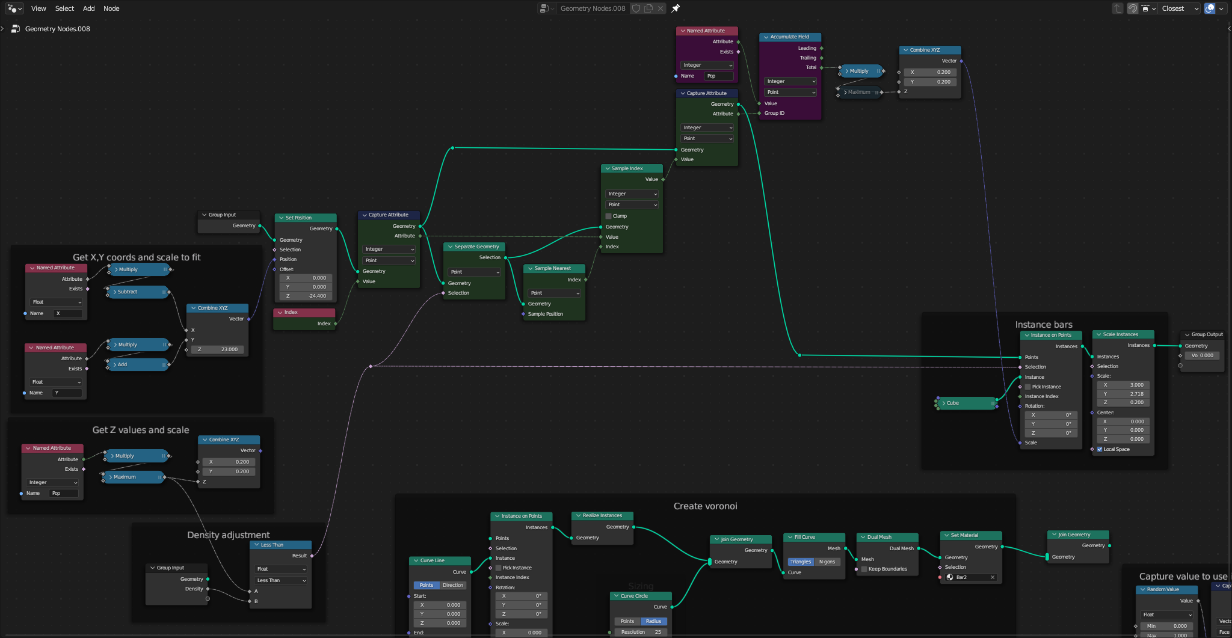
Task: Open Integer type dropdown in Accumulate Field
Action: (x=790, y=81)
